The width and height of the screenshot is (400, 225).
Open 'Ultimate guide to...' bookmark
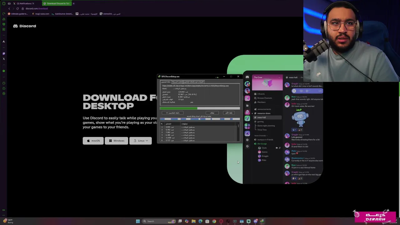tap(18, 14)
